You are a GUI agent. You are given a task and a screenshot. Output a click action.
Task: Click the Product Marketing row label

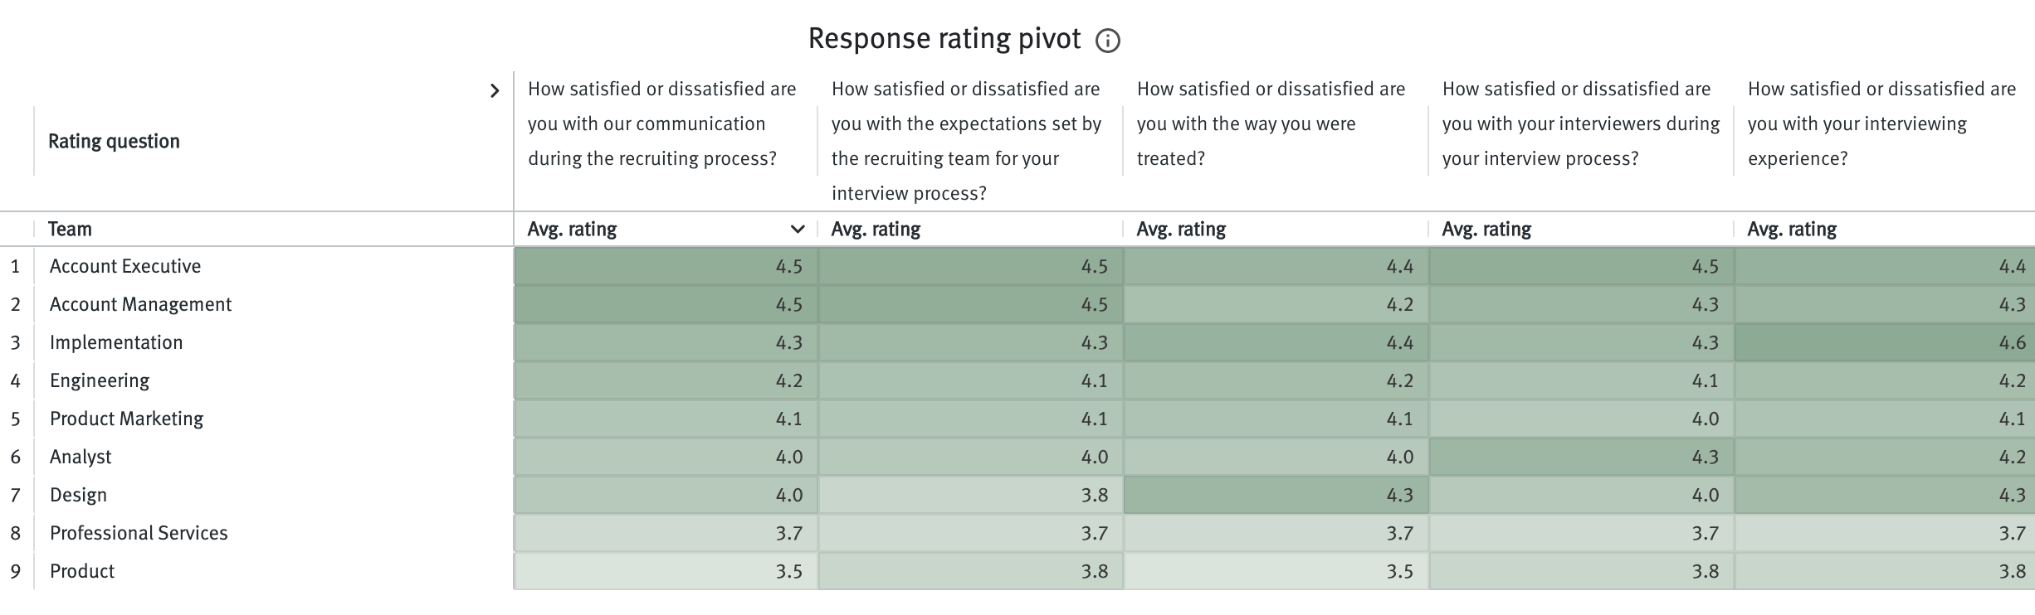[126, 419]
